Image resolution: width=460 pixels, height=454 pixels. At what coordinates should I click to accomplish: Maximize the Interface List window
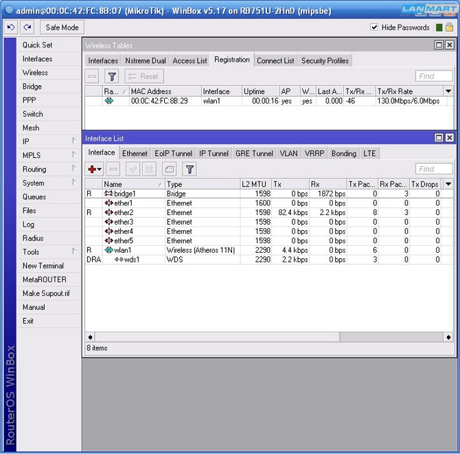439,137
